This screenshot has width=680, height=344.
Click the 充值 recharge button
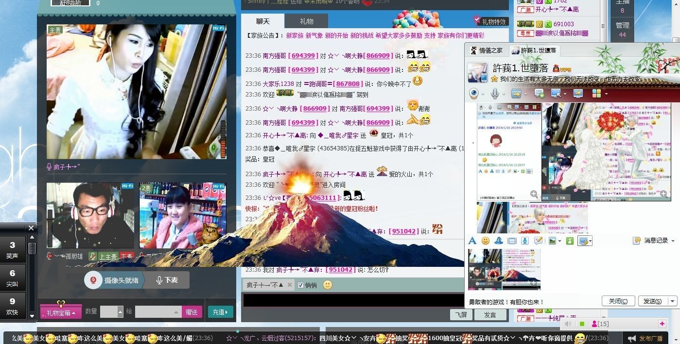point(220,311)
